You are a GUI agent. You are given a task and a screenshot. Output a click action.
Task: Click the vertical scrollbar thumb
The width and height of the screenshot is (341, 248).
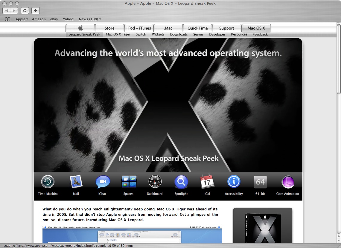(x=339, y=58)
